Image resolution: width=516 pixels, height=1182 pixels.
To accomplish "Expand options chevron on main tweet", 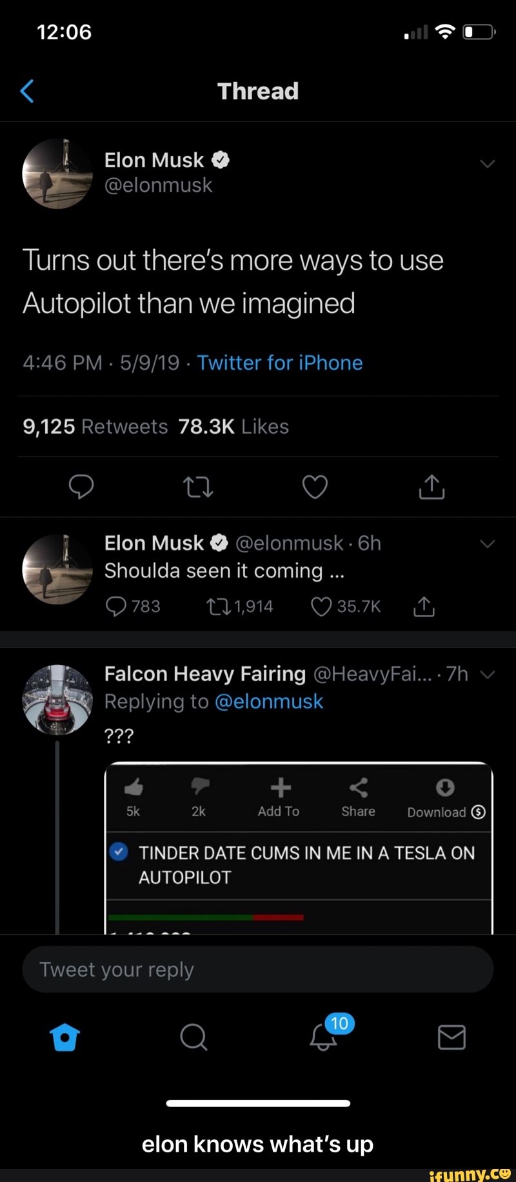I will coord(488,163).
